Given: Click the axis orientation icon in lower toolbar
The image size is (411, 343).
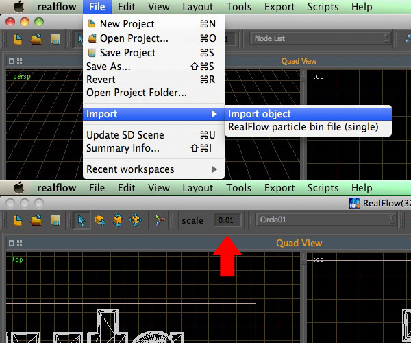Looking at the screenshot, I should [160, 220].
